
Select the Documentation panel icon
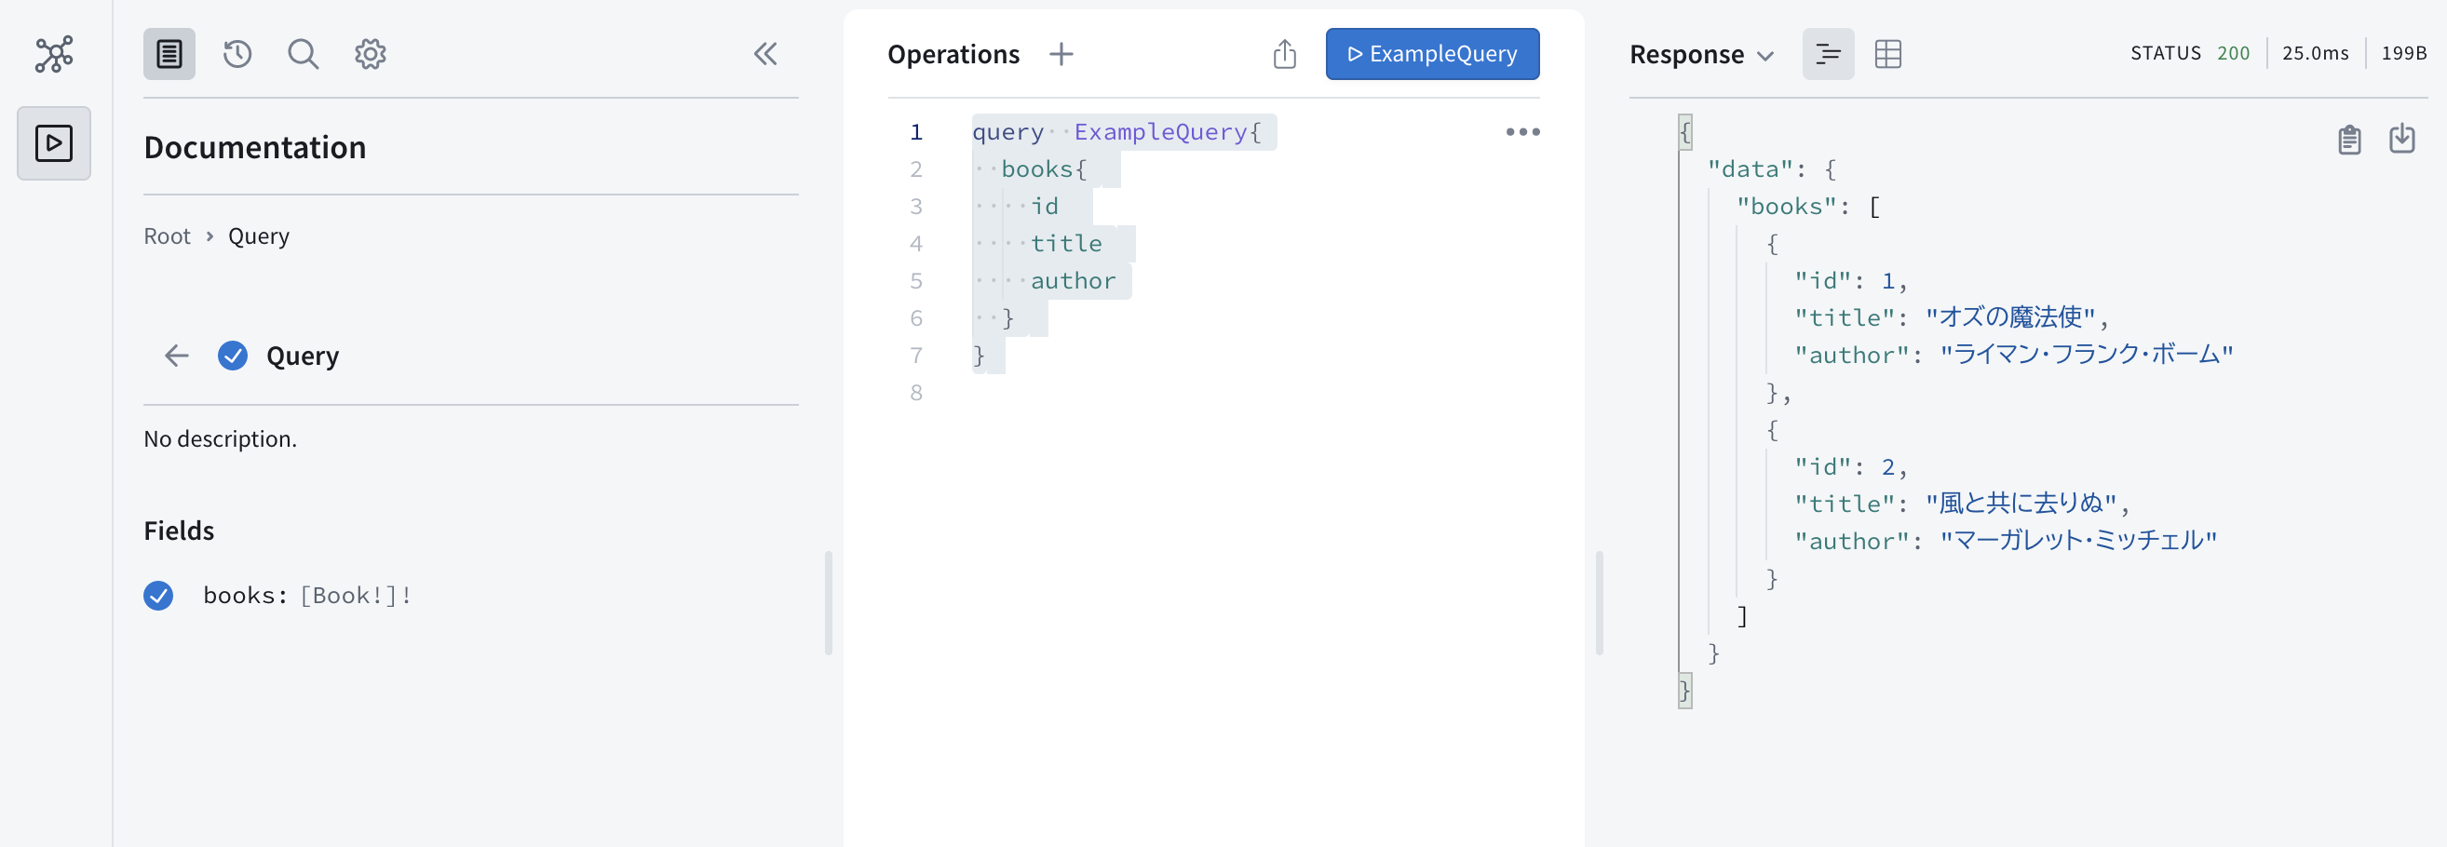click(169, 54)
